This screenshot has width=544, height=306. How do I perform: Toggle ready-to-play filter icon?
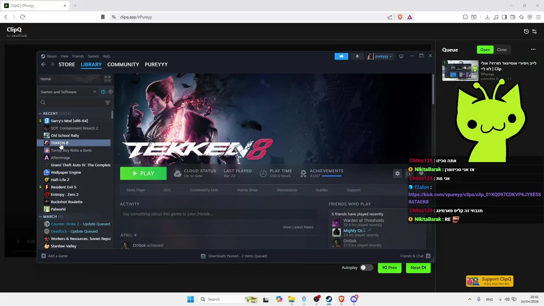tap(110, 92)
